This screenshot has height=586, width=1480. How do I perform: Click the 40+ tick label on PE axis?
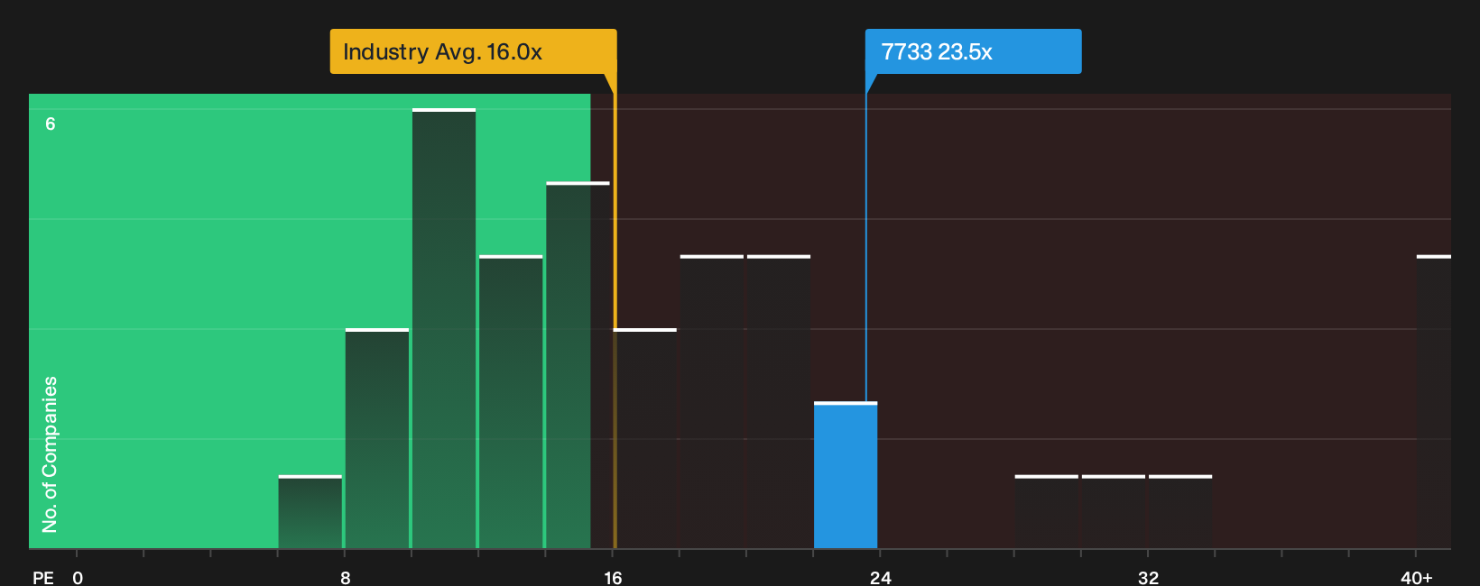(x=1417, y=577)
